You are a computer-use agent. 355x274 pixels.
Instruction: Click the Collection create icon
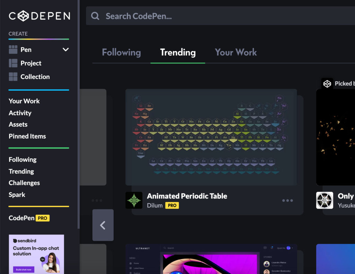pyautogui.click(x=13, y=77)
